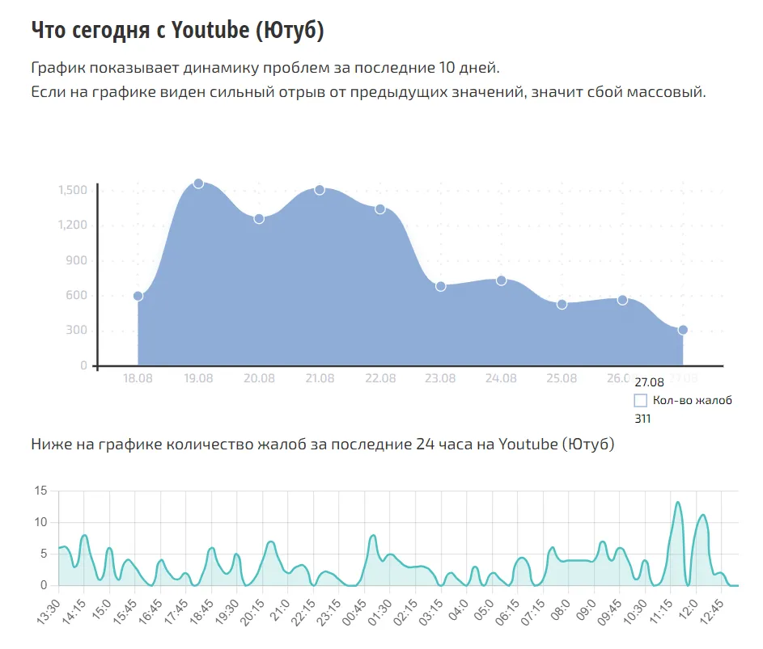Screen dimensions: 763x649
Task: Click the tooltip value 311
Action: tap(642, 419)
